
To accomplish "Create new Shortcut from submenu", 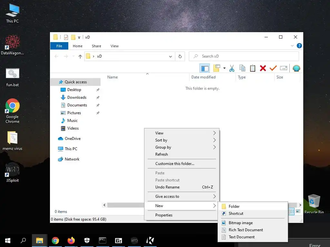I will (253, 214).
